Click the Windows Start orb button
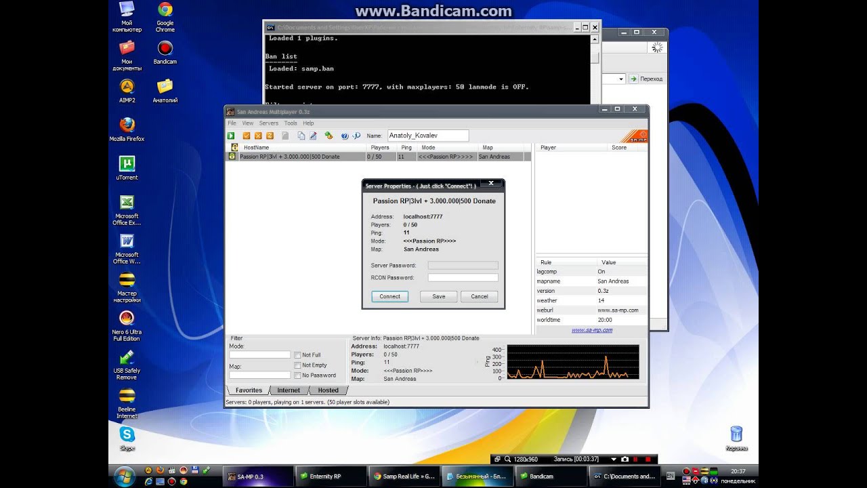The width and height of the screenshot is (867, 488). click(x=124, y=476)
